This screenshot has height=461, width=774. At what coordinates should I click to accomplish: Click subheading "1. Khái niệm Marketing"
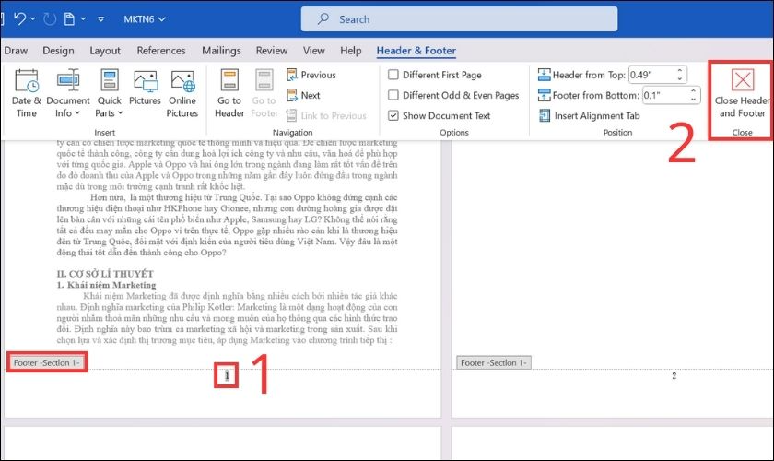tap(106, 285)
